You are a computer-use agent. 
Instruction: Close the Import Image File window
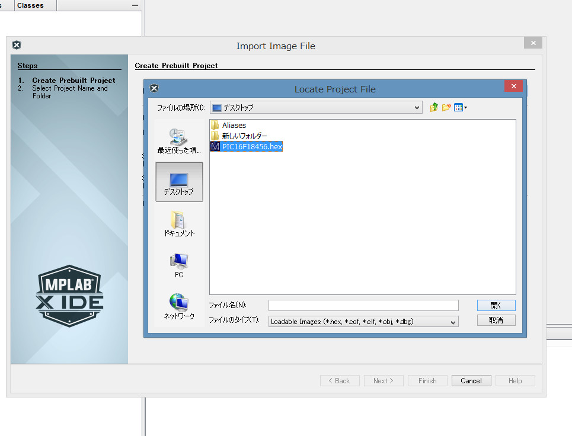[x=533, y=43]
